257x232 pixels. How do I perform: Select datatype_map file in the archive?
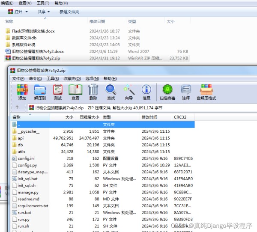(x=103, y=172)
